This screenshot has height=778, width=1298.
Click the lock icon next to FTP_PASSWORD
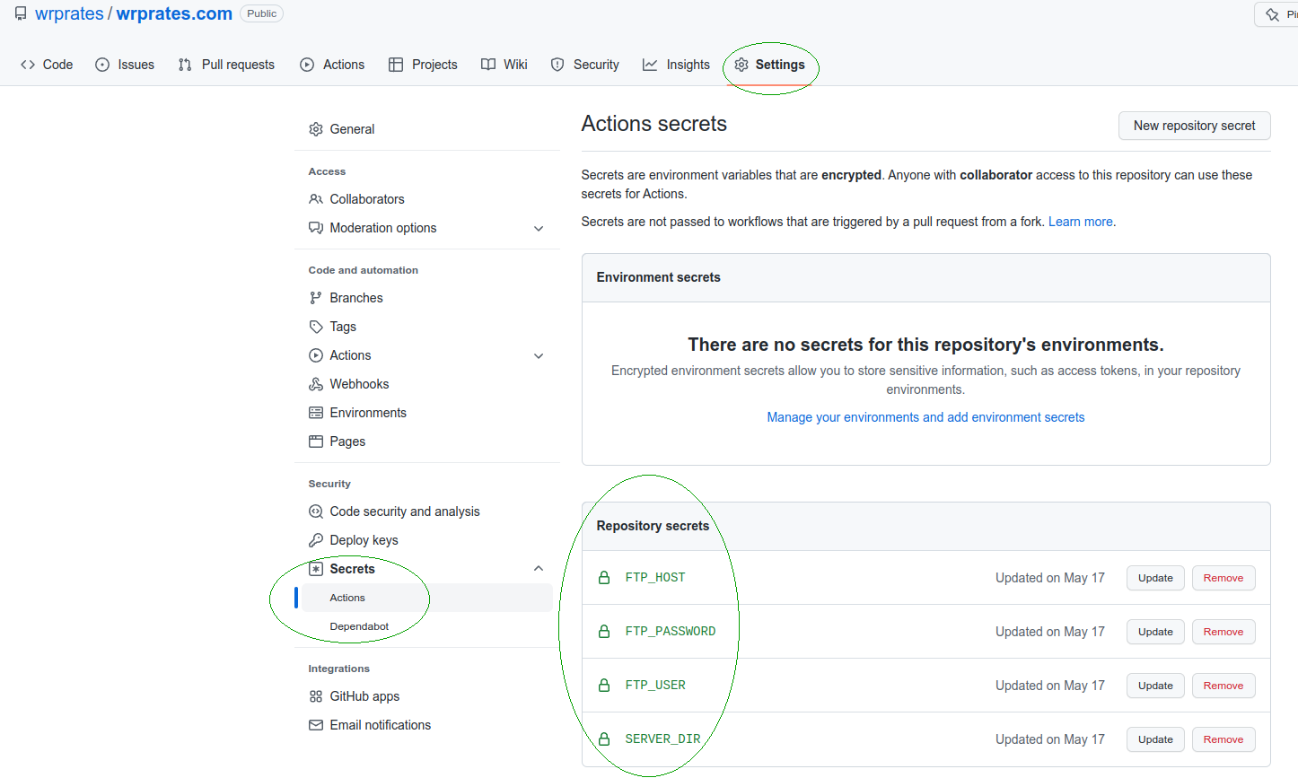604,632
